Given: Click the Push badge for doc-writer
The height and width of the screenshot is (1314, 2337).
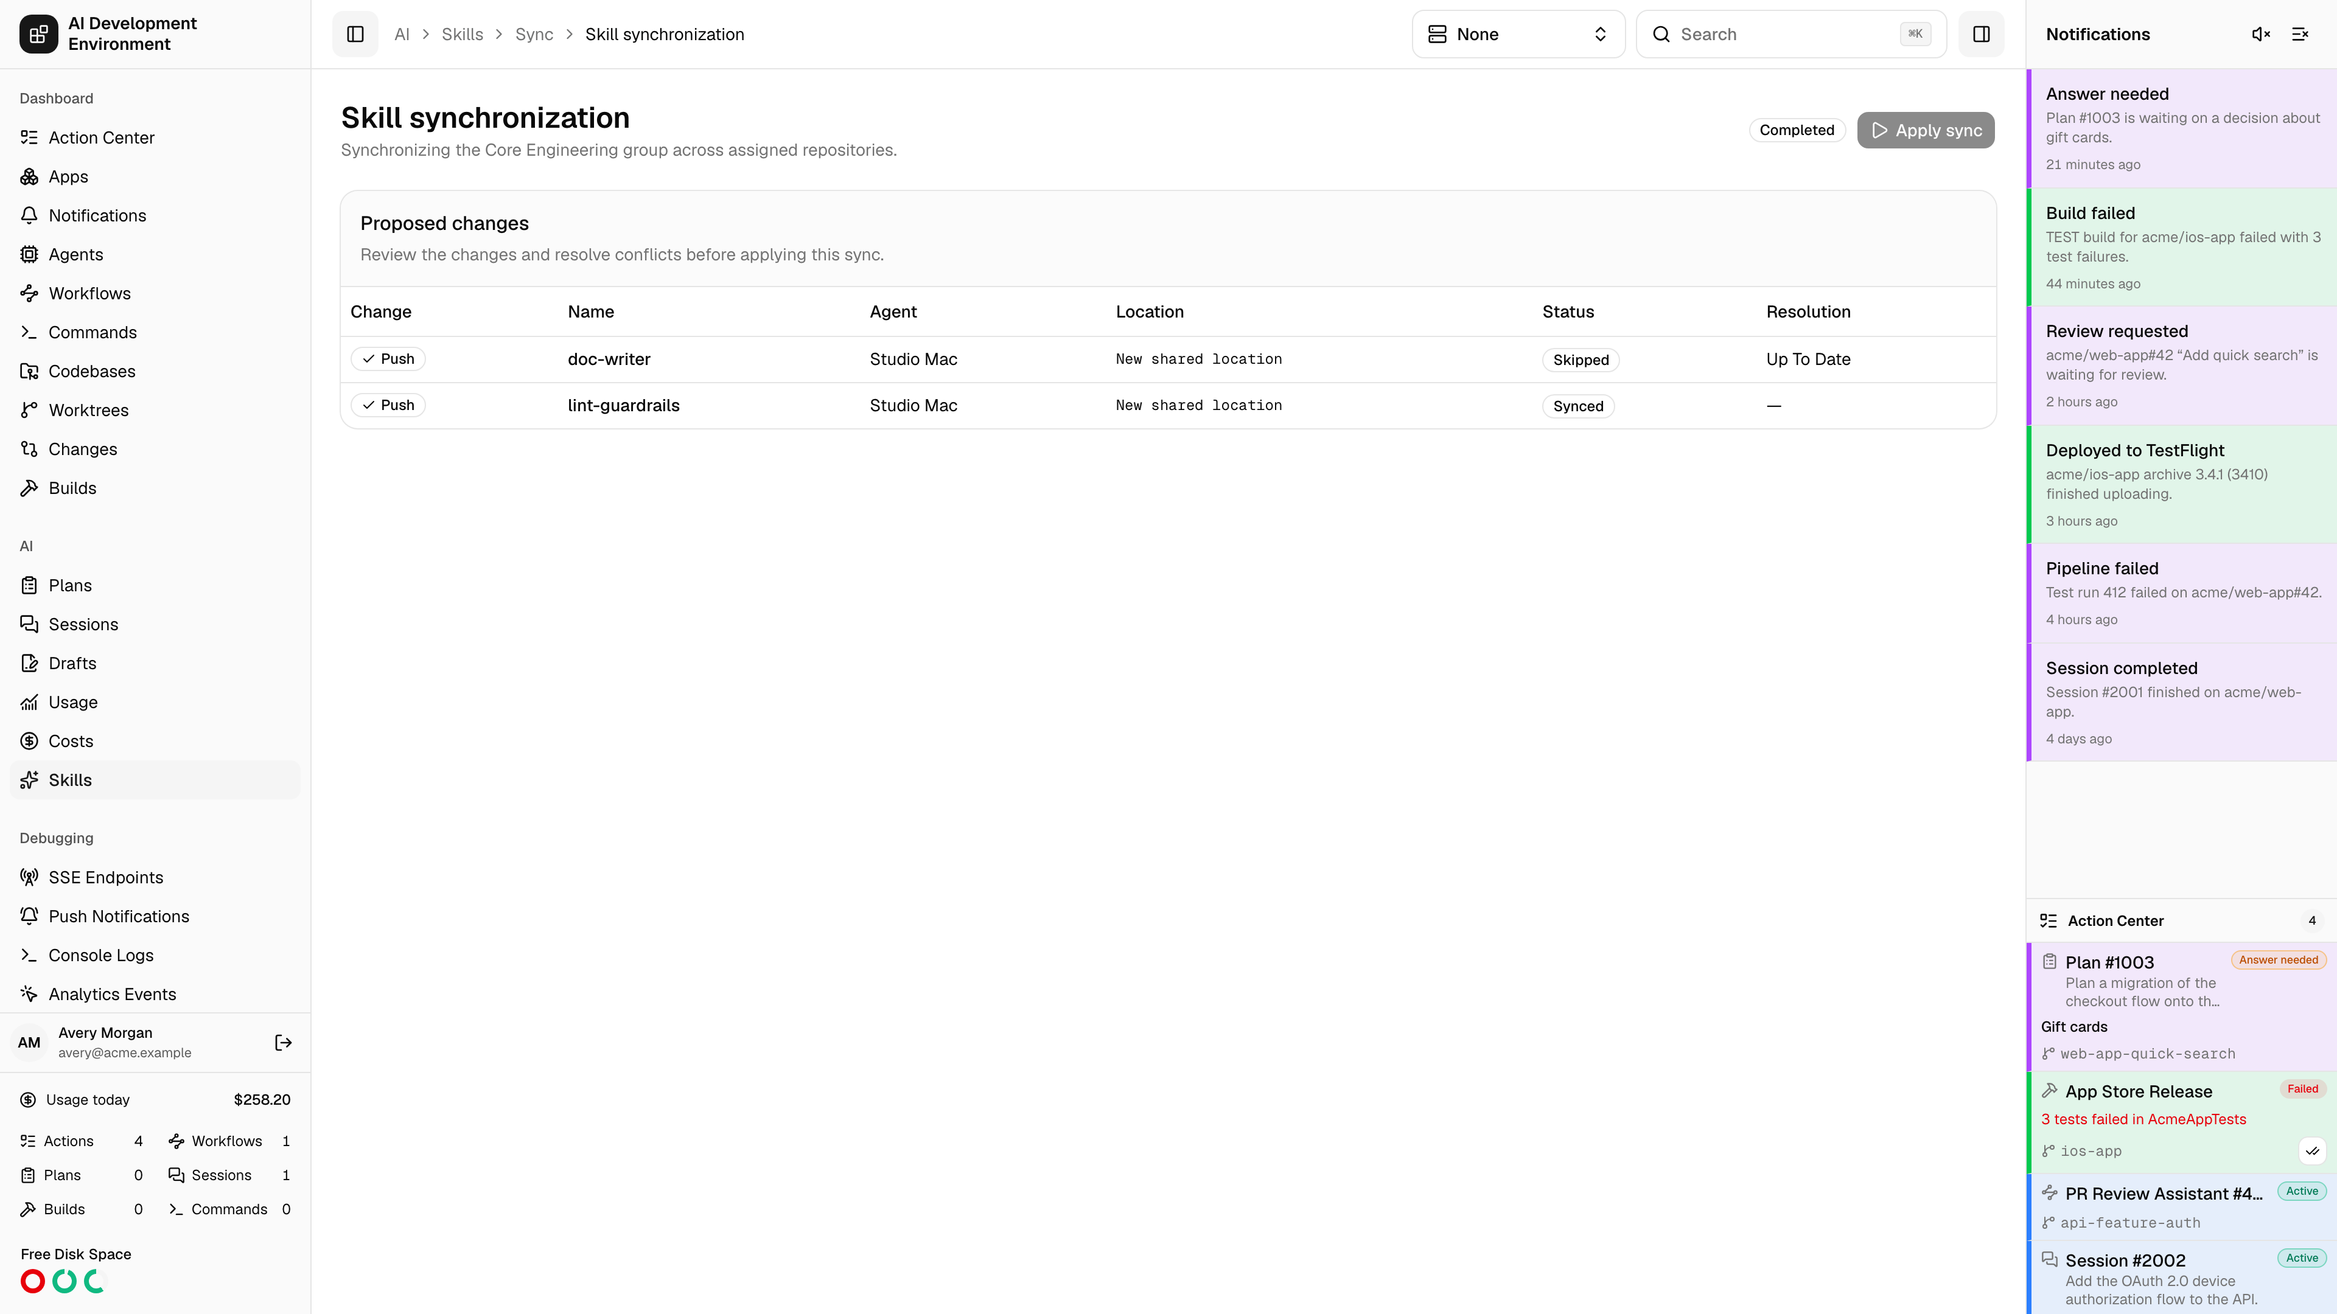Looking at the screenshot, I should point(388,359).
